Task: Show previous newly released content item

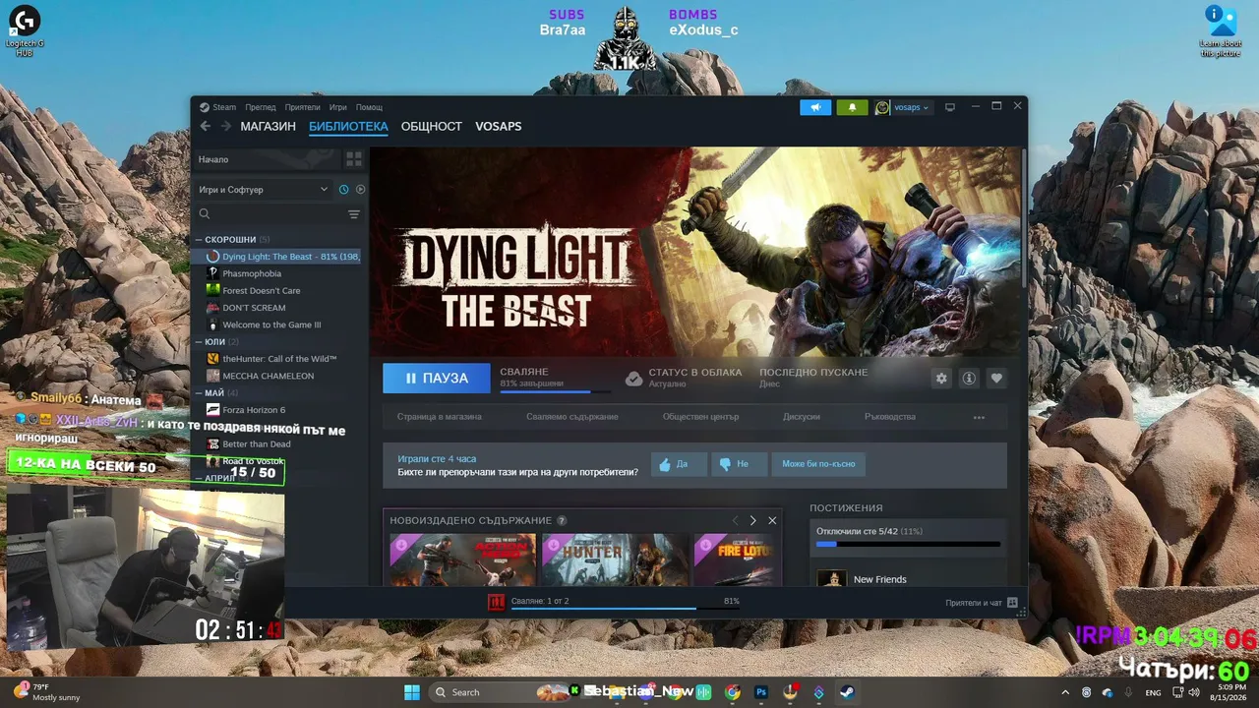Action: coord(734,520)
